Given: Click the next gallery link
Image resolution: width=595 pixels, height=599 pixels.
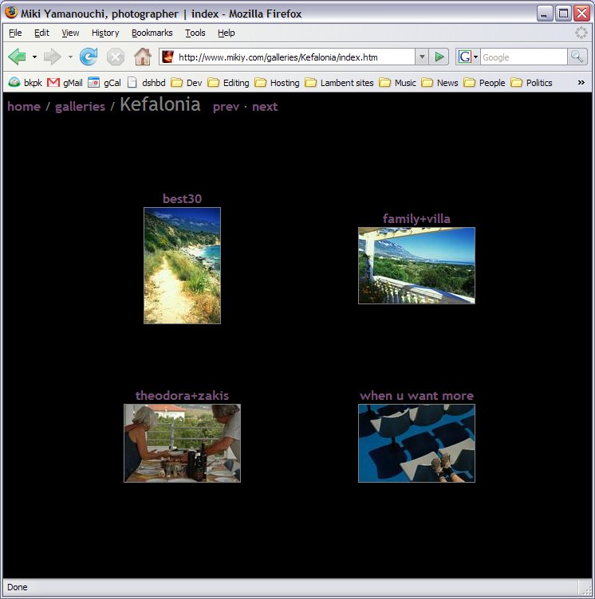Looking at the screenshot, I should pos(265,107).
